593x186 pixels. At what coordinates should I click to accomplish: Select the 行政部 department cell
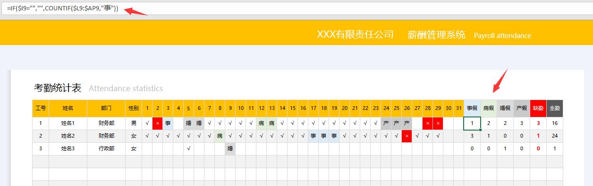coord(106,148)
